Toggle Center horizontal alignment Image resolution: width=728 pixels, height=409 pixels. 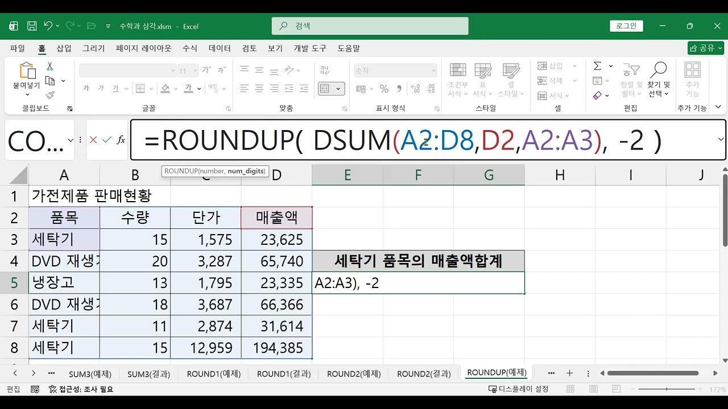click(x=259, y=89)
